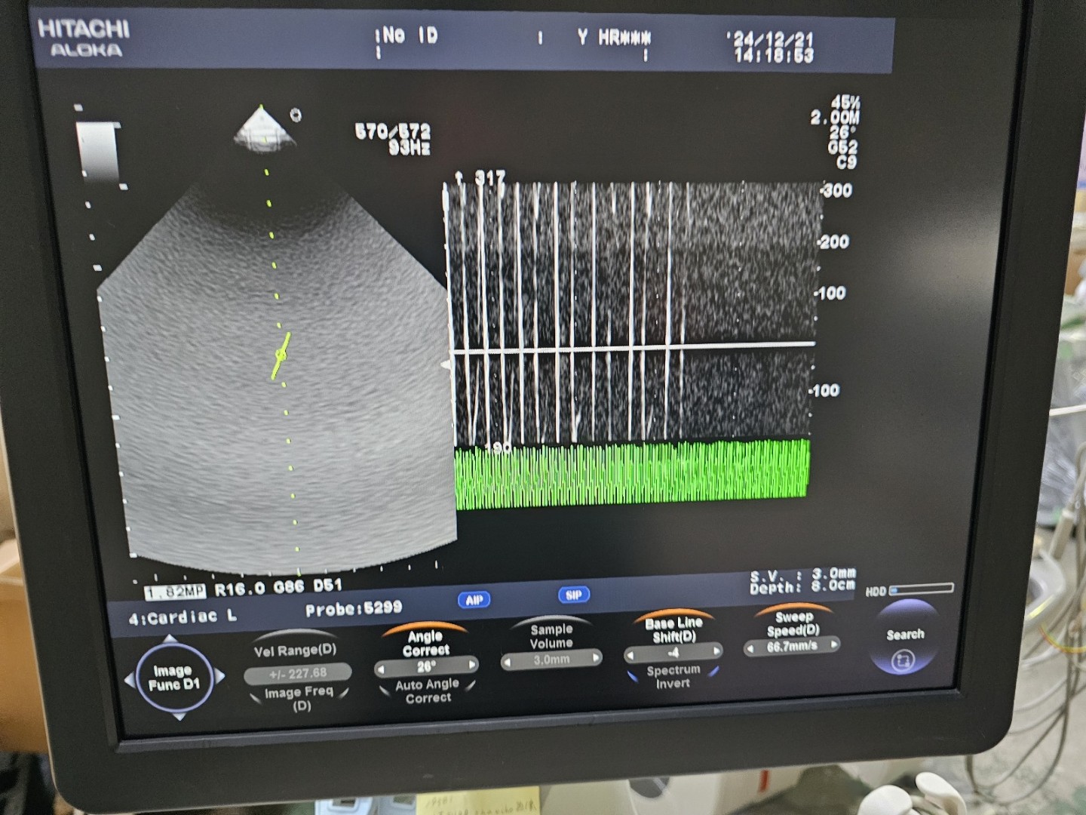Increase Angle Correct with right arrow
This screenshot has width=1086, height=815.
pyautogui.click(x=472, y=665)
